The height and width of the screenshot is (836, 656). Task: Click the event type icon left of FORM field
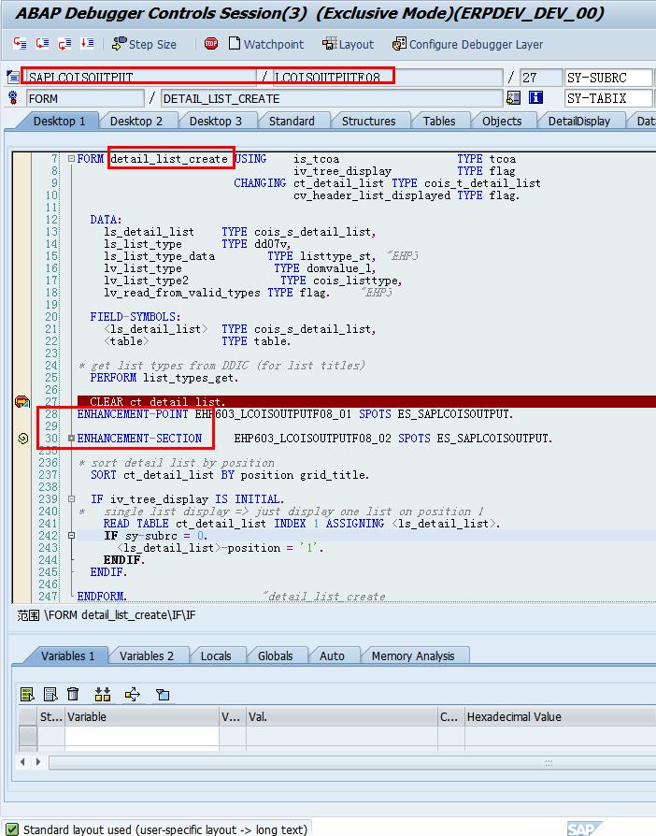point(13,98)
